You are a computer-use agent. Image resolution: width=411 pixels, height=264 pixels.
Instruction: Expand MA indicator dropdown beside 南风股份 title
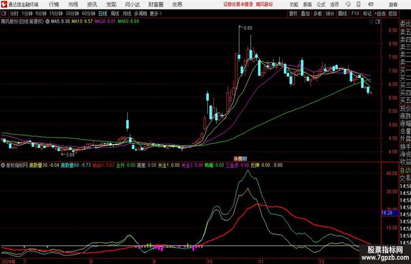click(47, 22)
